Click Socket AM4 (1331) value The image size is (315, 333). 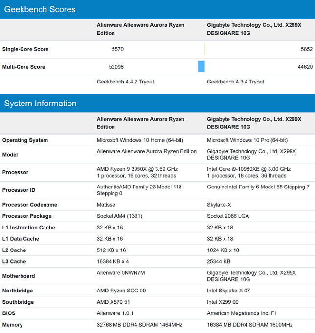[x=119, y=216]
